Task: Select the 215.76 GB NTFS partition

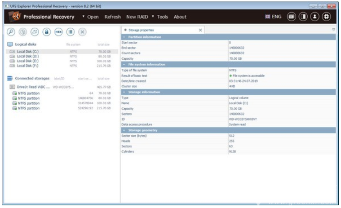Action: 62,108
